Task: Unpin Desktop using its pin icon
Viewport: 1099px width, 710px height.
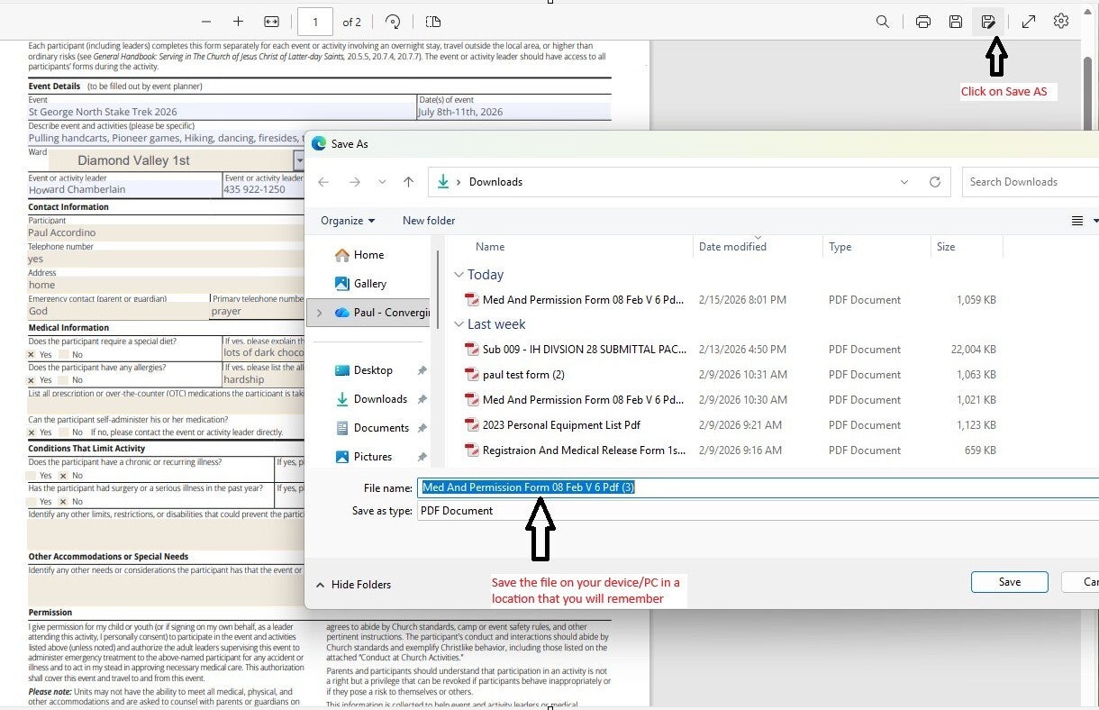Action: (422, 370)
